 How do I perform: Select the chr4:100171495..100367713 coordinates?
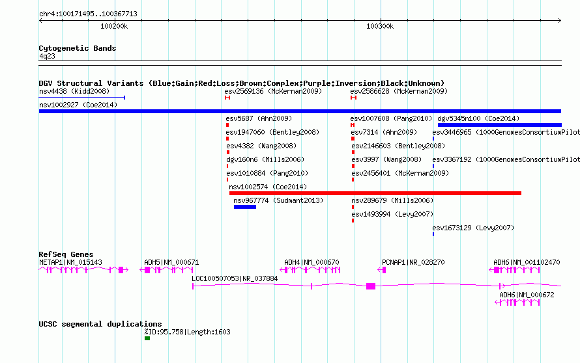pos(88,14)
